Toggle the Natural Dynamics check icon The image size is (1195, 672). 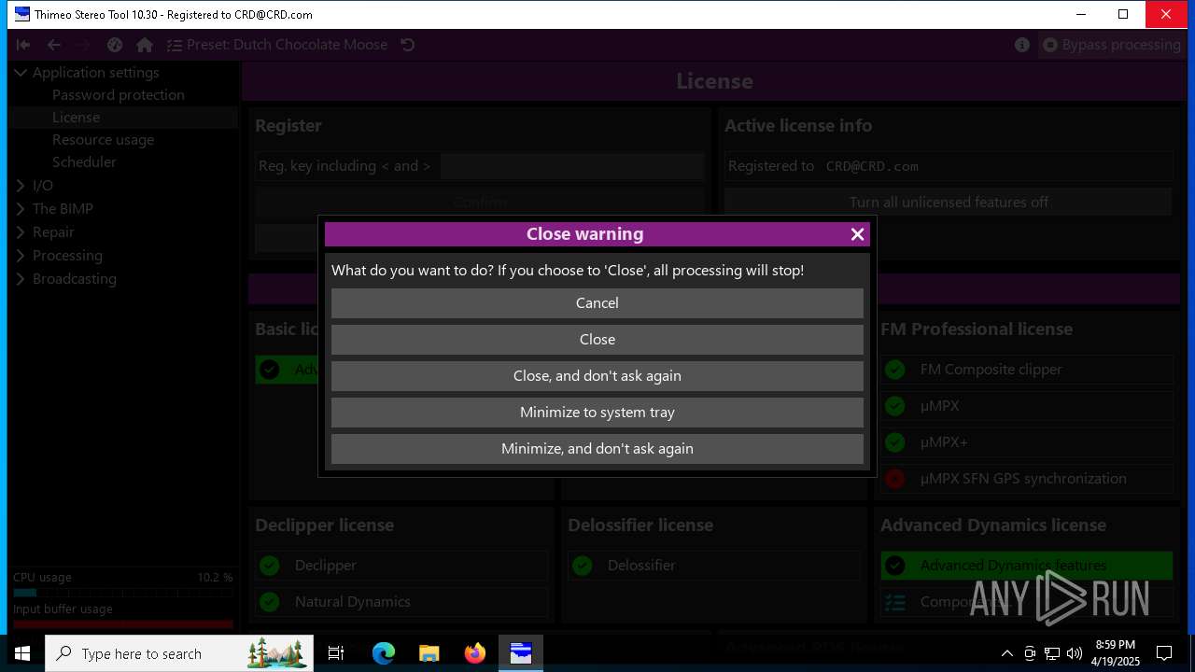(270, 602)
